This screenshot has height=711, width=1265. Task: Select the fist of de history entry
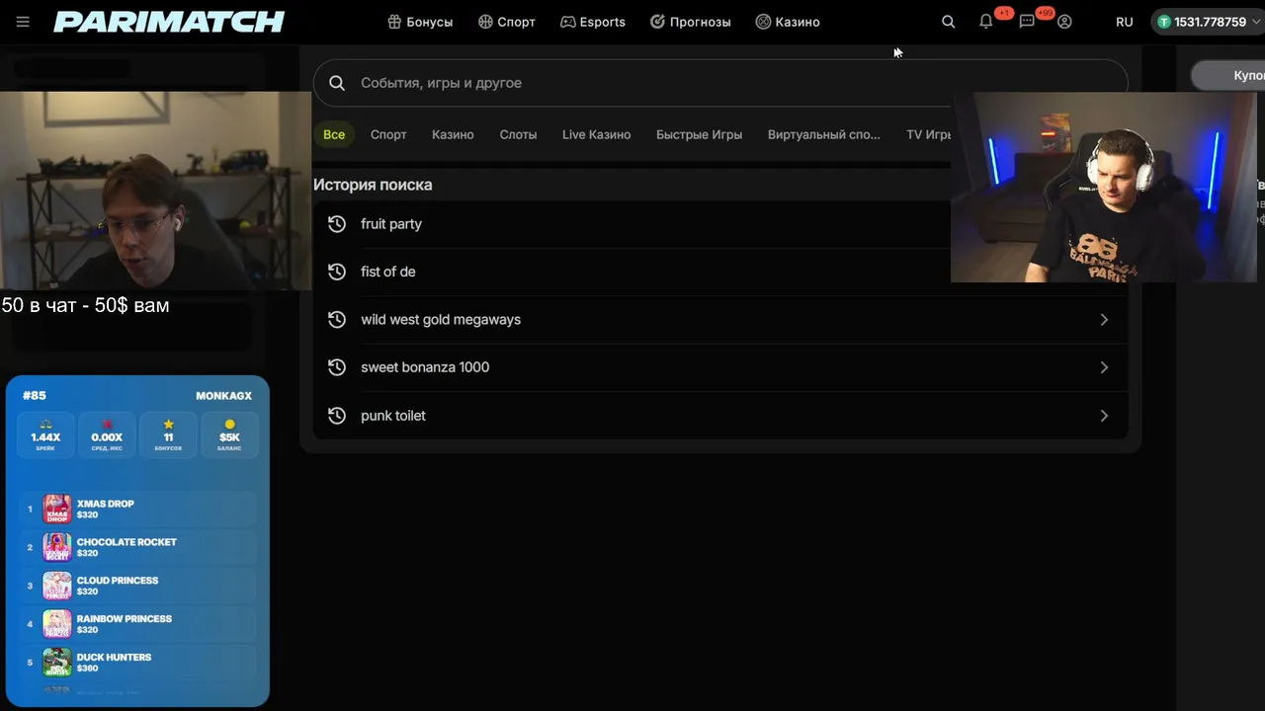[x=720, y=272]
